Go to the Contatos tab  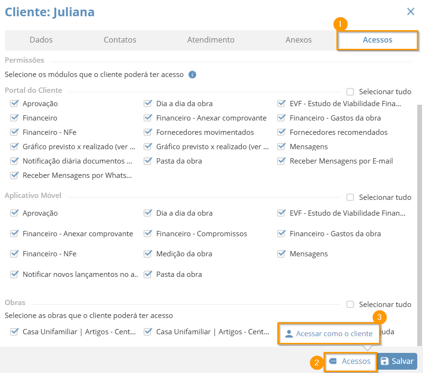point(120,40)
